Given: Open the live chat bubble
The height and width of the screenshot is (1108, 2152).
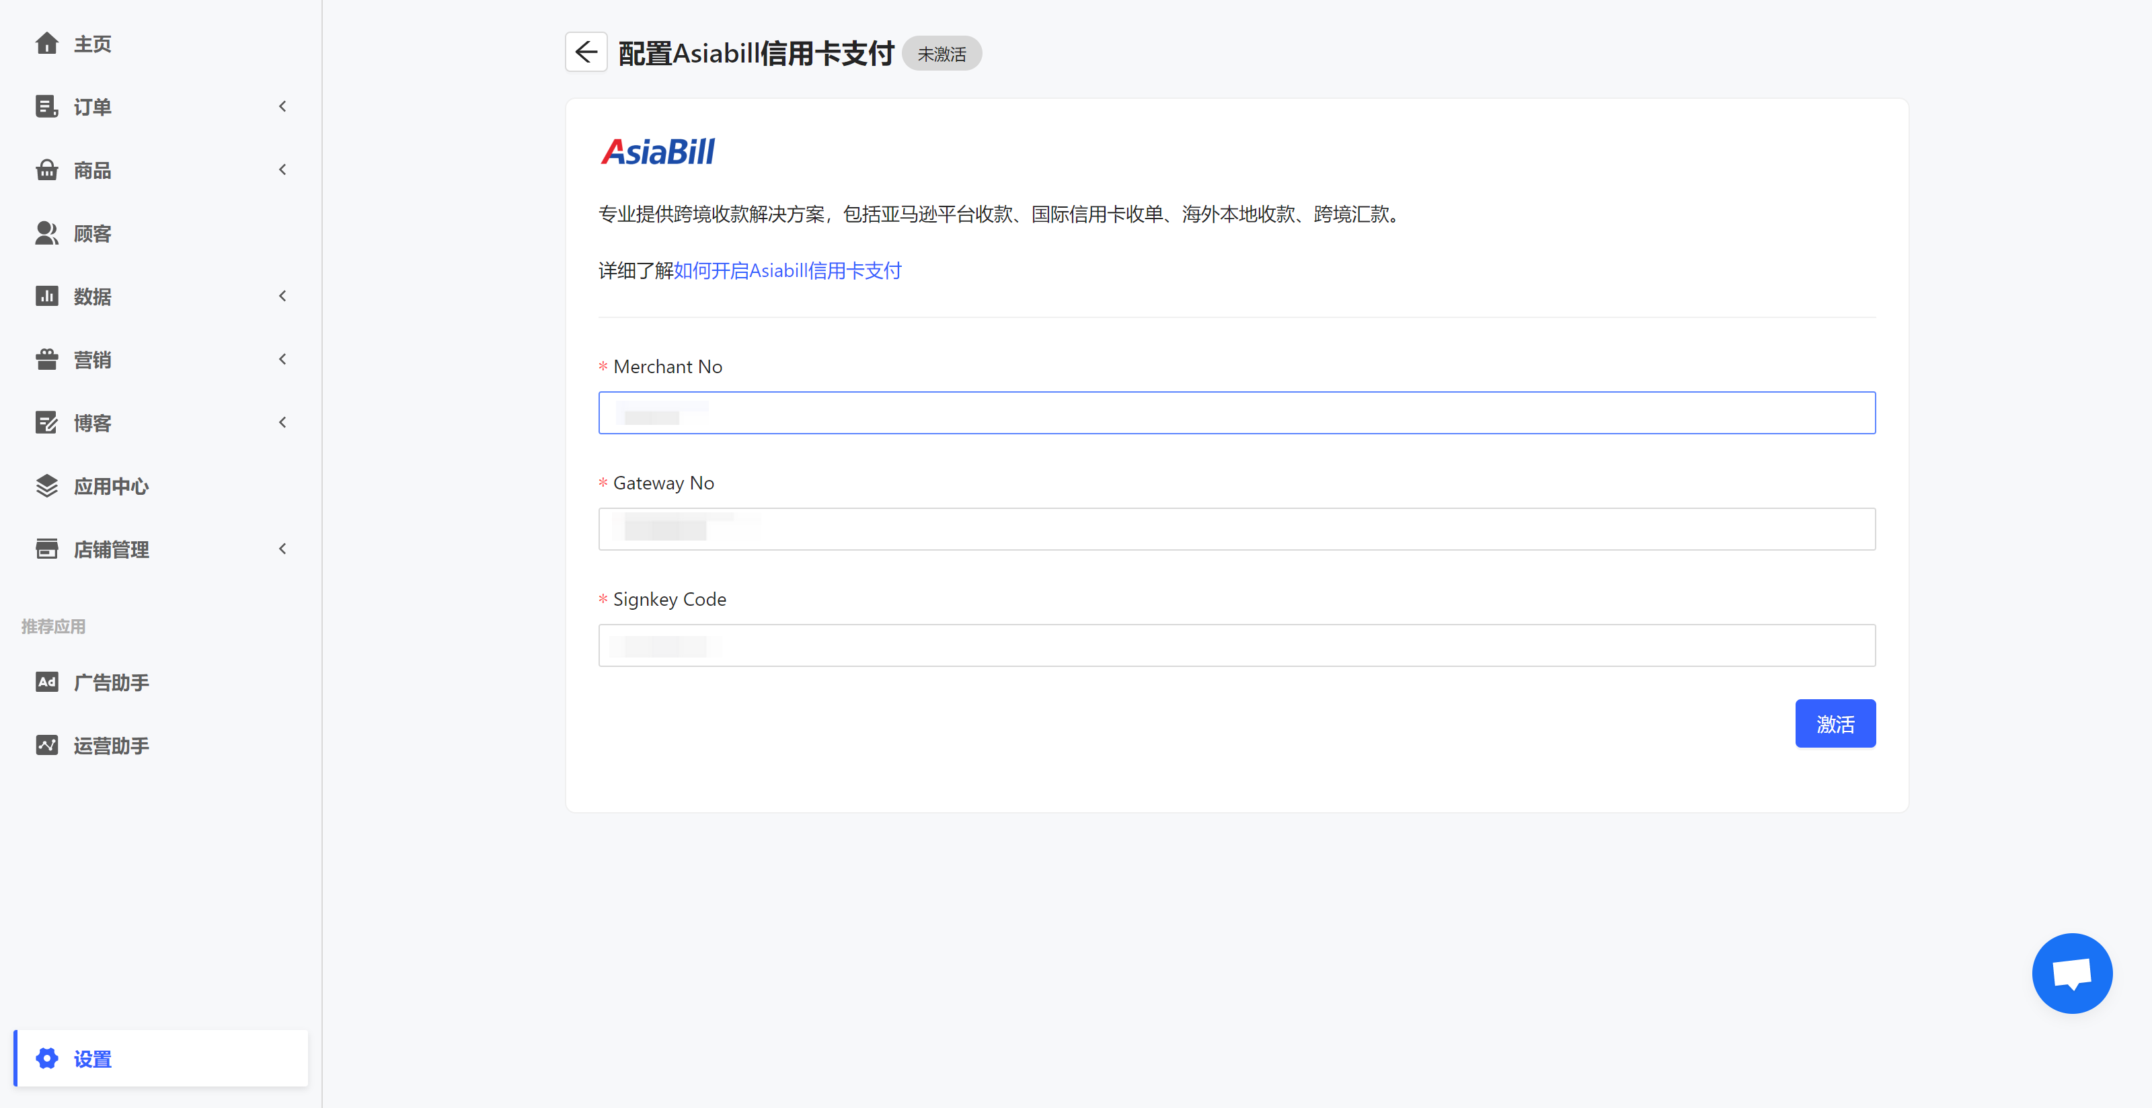Looking at the screenshot, I should (2072, 973).
